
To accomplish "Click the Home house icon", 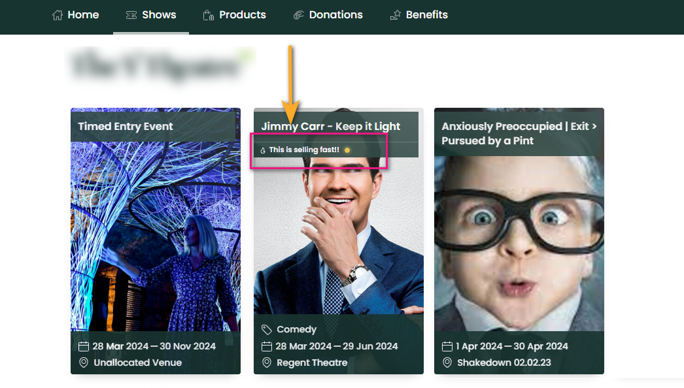I will point(57,15).
